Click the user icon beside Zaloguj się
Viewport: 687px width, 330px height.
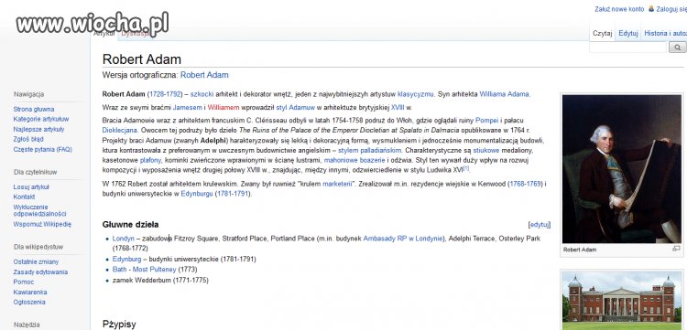(x=651, y=9)
